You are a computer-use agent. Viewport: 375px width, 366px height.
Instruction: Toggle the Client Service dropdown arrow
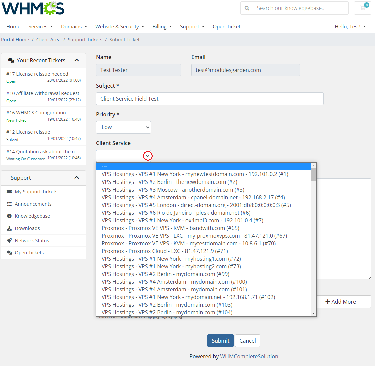(148, 156)
